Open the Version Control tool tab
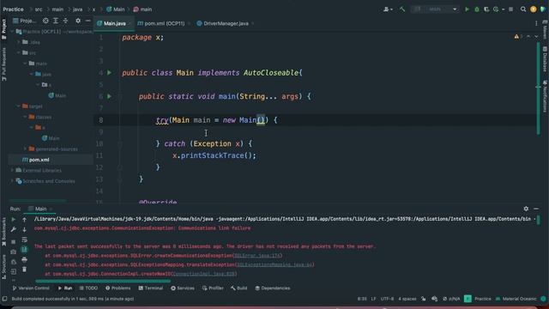The height and width of the screenshot is (309, 549). 31,288
